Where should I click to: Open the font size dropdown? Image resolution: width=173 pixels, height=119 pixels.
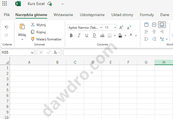115,27
